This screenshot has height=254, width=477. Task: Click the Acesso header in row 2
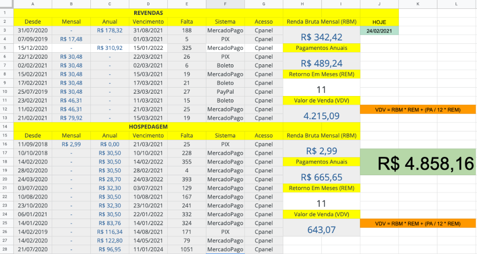point(264,21)
